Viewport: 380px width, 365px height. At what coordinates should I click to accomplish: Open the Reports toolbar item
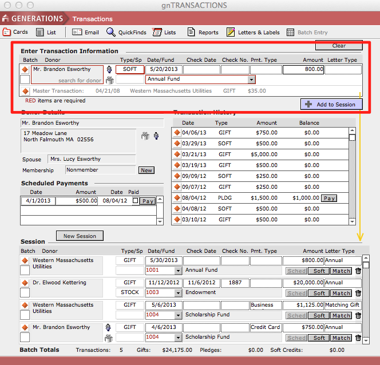203,33
